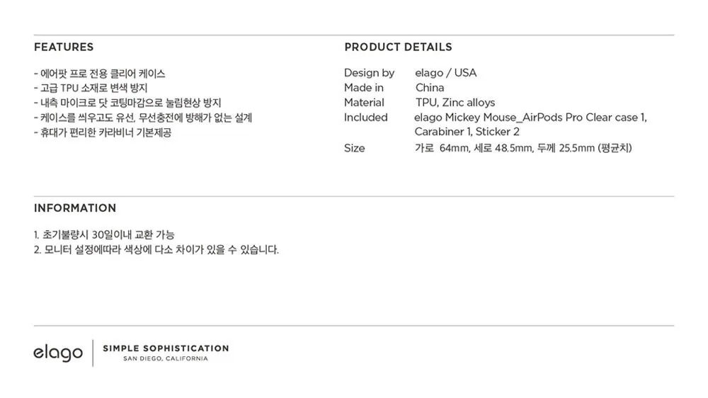This screenshot has height=398, width=708.
Task: Click the 'Included' label
Action: (x=366, y=118)
